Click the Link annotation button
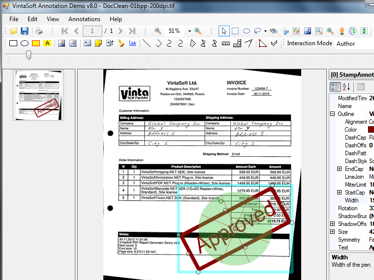 (132, 43)
